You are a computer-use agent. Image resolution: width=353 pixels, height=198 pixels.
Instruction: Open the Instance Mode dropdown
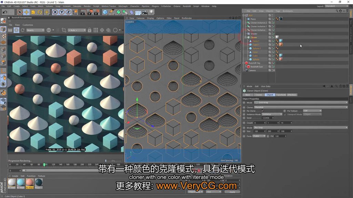(x=272, y=114)
